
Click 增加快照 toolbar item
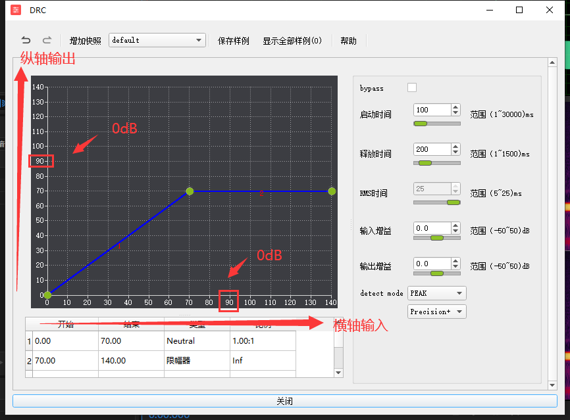pyautogui.click(x=86, y=41)
